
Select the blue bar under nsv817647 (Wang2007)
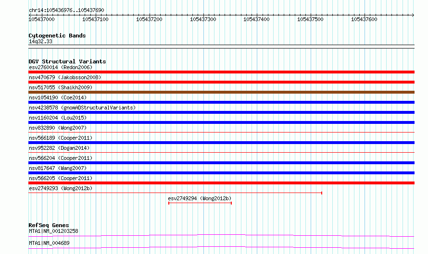coord(221,173)
